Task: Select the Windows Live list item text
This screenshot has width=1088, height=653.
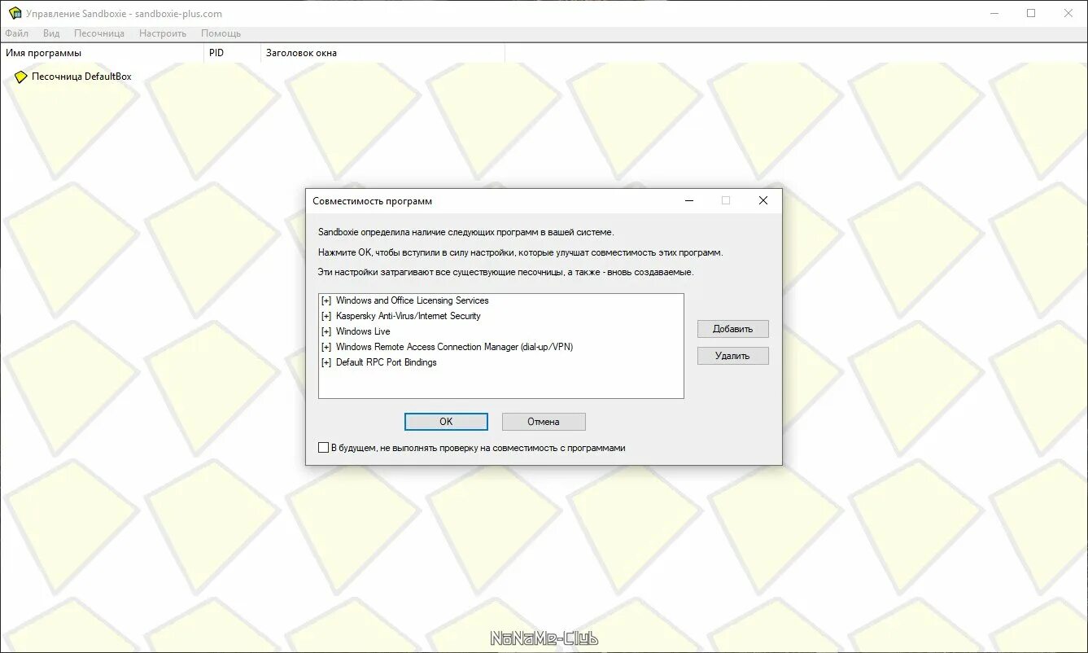Action: click(x=363, y=331)
